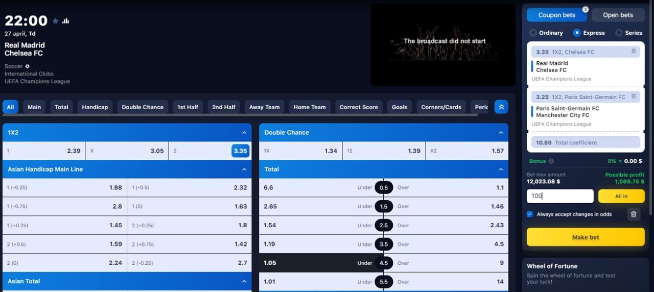This screenshot has height=292, width=654.
Task: Click the favorite star icon beside match time
Action: coord(55,21)
